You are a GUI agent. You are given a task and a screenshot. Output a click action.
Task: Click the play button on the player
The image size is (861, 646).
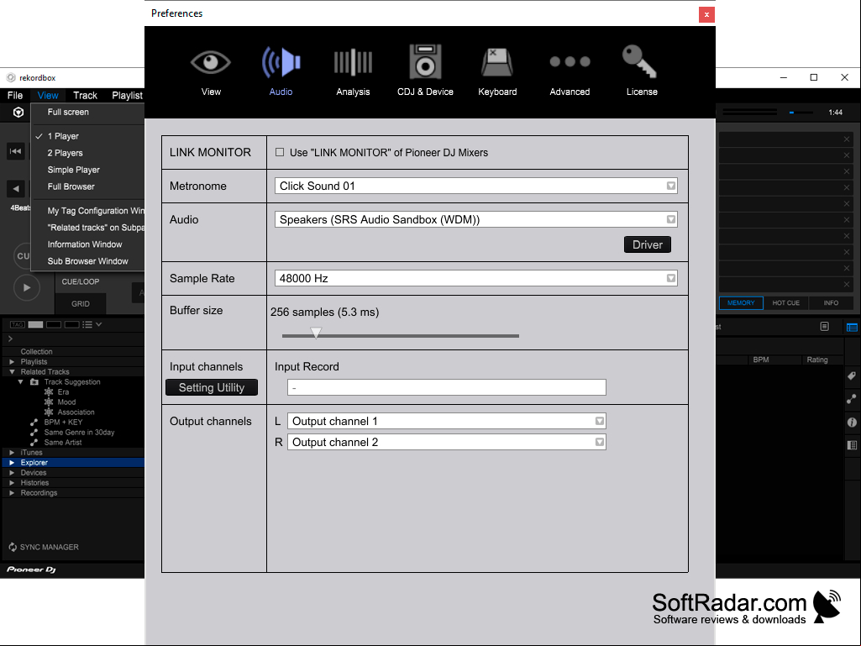26,288
